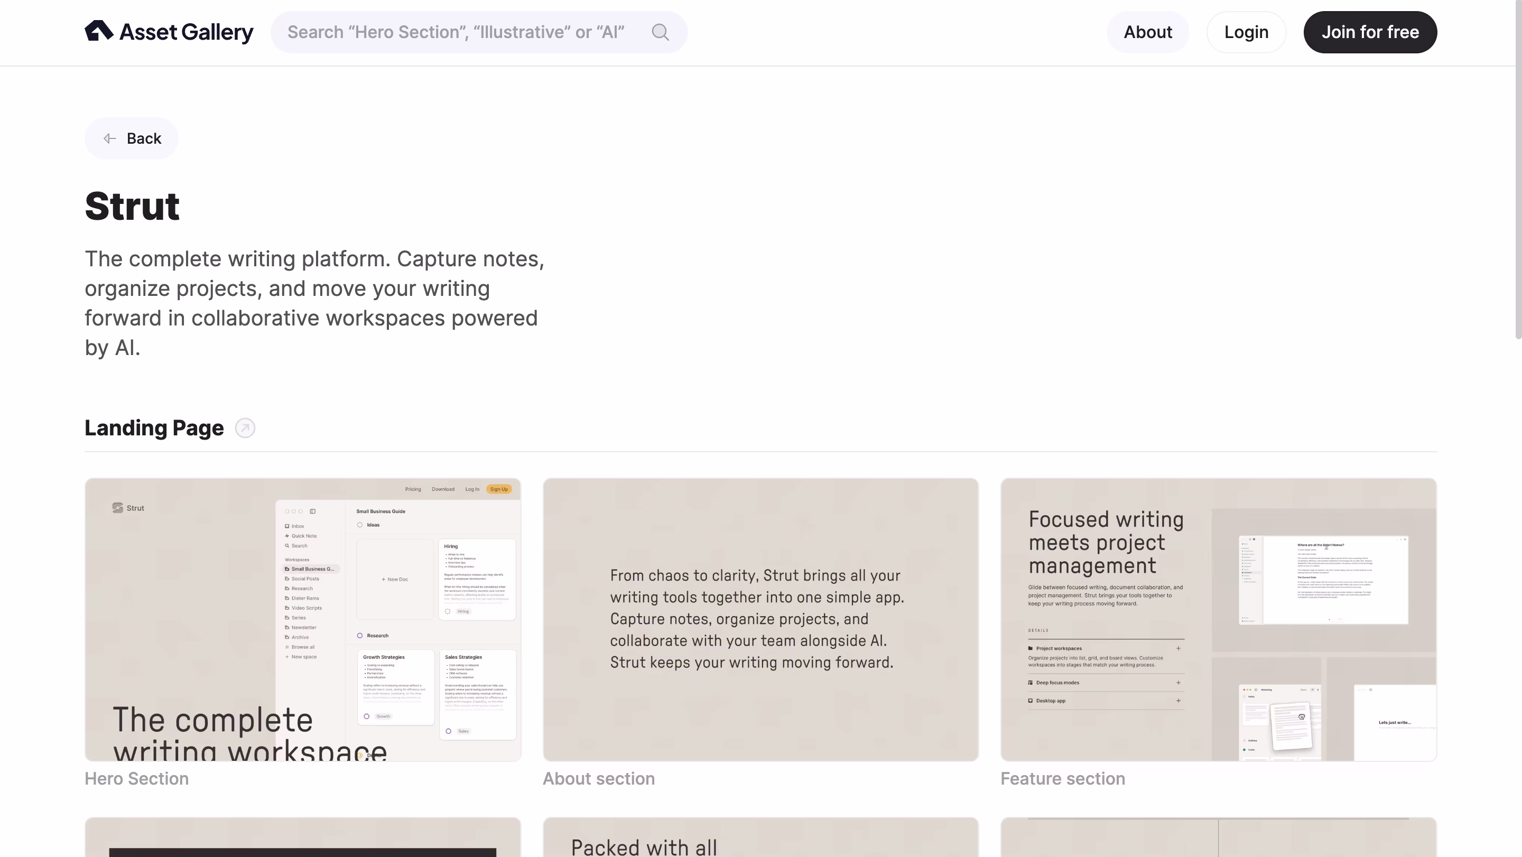Click the search magnifier icon
This screenshot has width=1522, height=857.
pyautogui.click(x=660, y=32)
